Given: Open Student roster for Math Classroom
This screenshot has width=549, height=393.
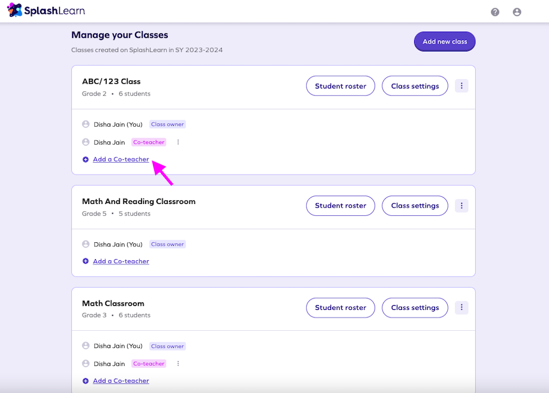Looking at the screenshot, I should click(340, 307).
